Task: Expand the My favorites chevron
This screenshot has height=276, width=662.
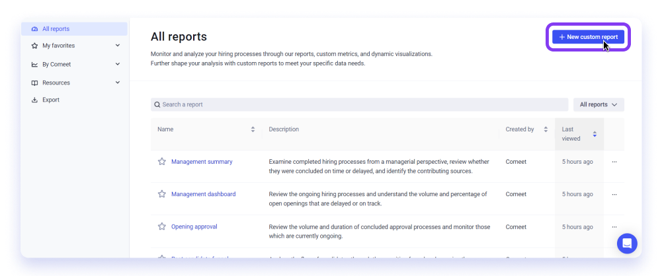Action: (x=118, y=46)
